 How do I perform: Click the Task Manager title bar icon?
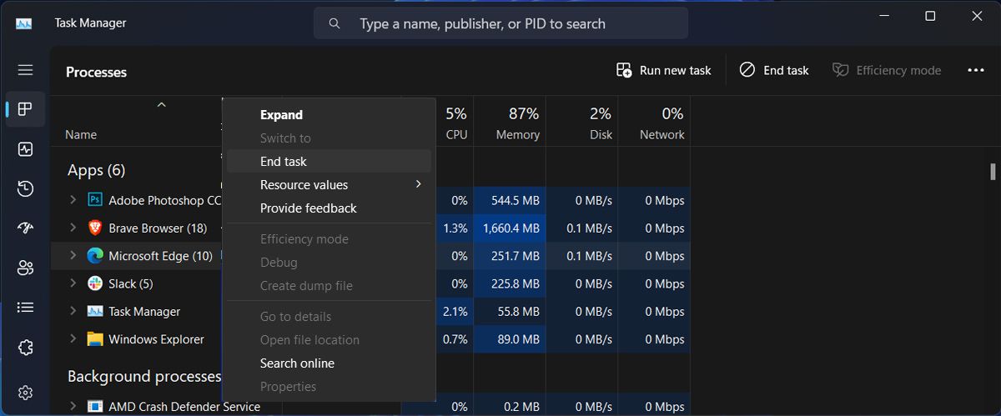[23, 23]
